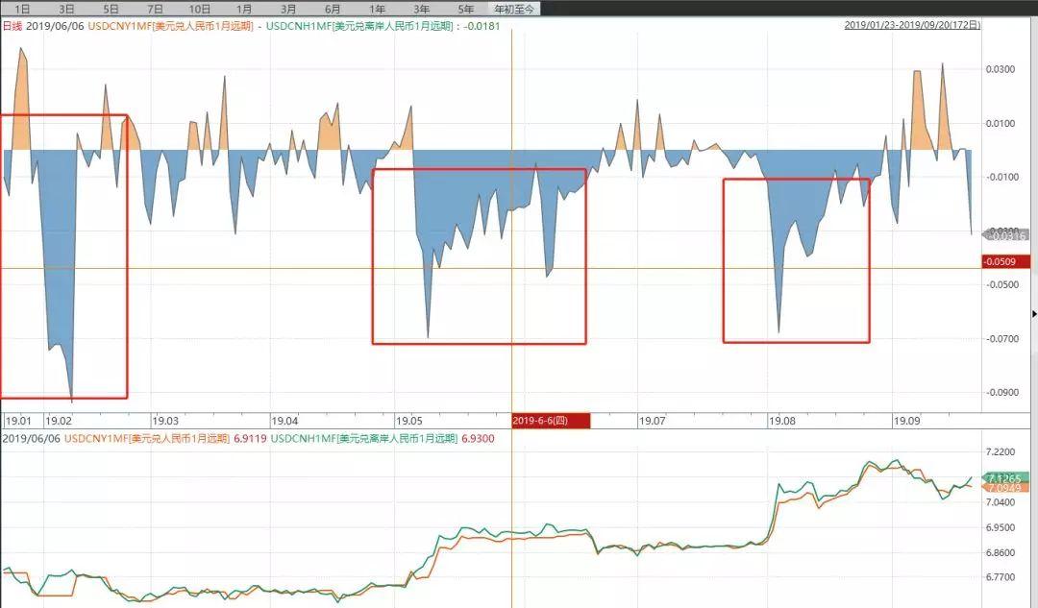1038x608 pixels.
Task: Switch chart to the 6月 range
Action: tap(333, 9)
